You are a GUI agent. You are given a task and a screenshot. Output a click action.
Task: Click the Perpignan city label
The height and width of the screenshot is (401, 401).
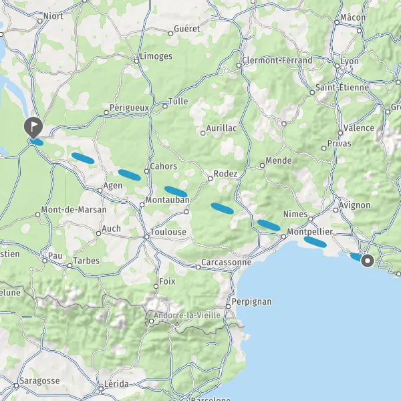252,302
